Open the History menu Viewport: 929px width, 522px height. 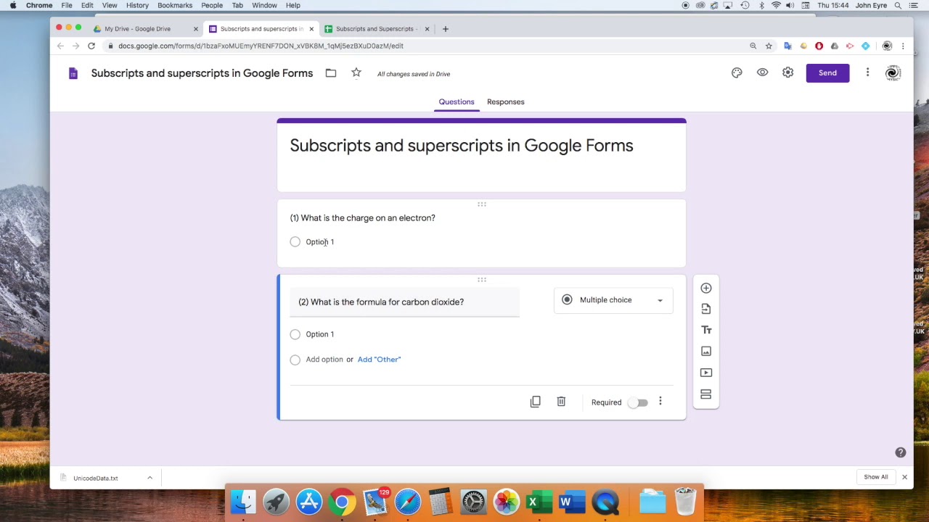[137, 5]
